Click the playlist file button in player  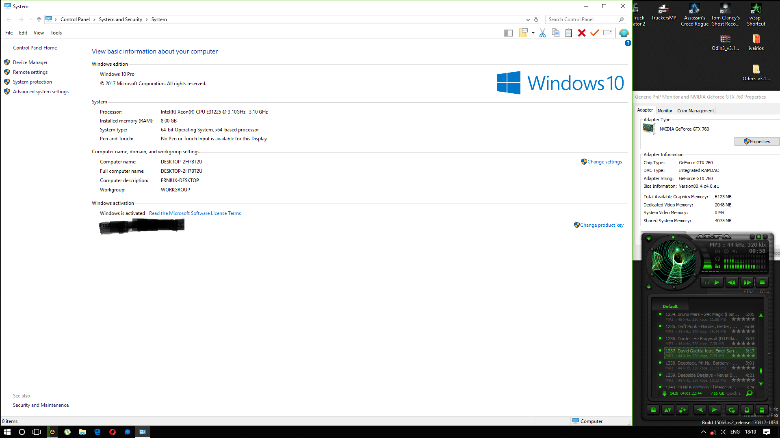coord(653,410)
